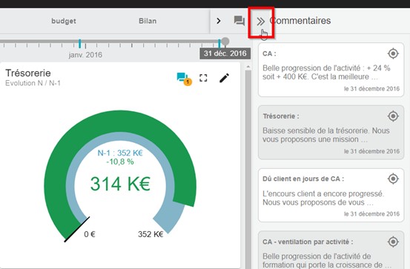
Task: Open the comments chat bubble icon in header
Action: [x=239, y=21]
